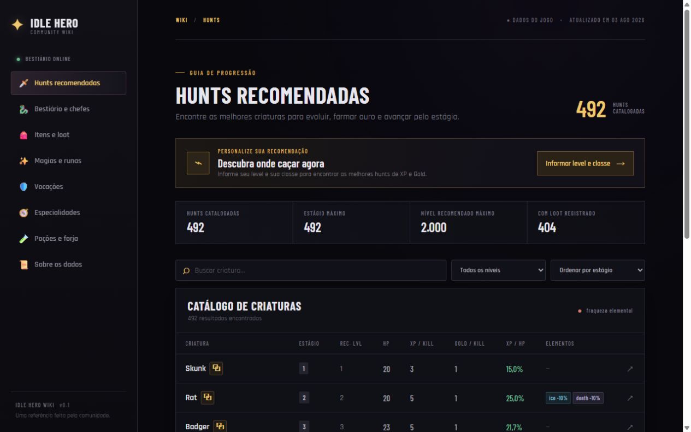The image size is (691, 432).
Task: Click the scroll icon beside Sobre os dados
Action: 23,265
